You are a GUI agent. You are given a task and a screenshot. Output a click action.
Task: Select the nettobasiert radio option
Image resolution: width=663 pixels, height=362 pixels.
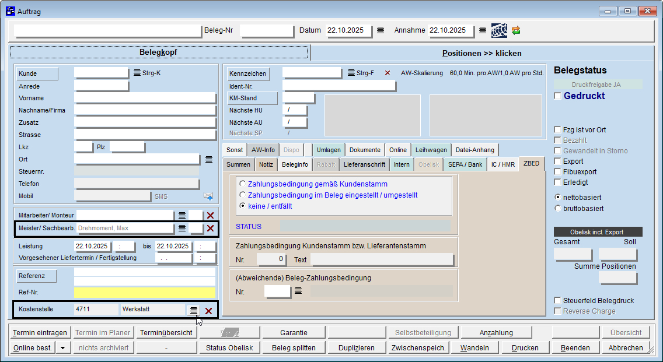(x=558, y=197)
